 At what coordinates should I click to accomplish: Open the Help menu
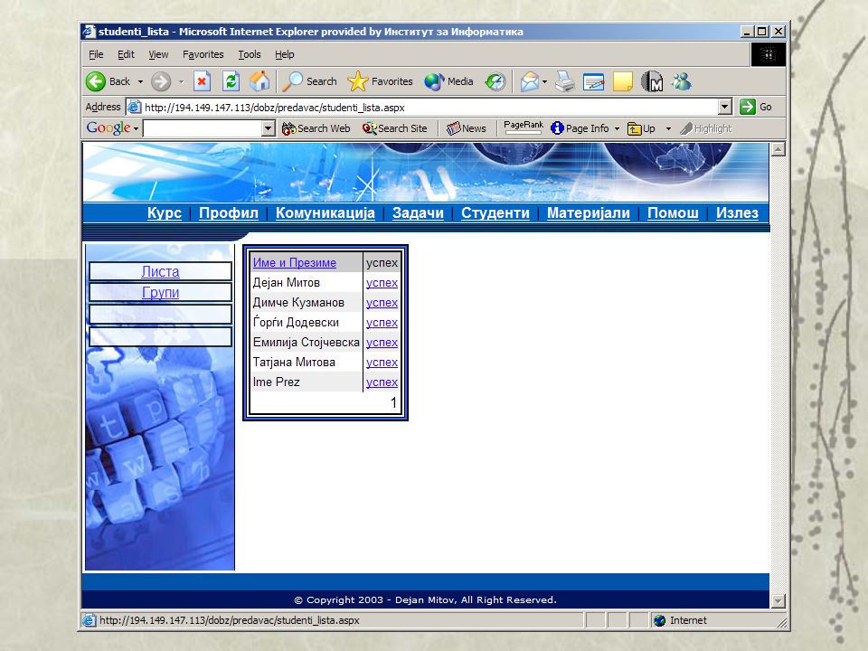pos(285,54)
